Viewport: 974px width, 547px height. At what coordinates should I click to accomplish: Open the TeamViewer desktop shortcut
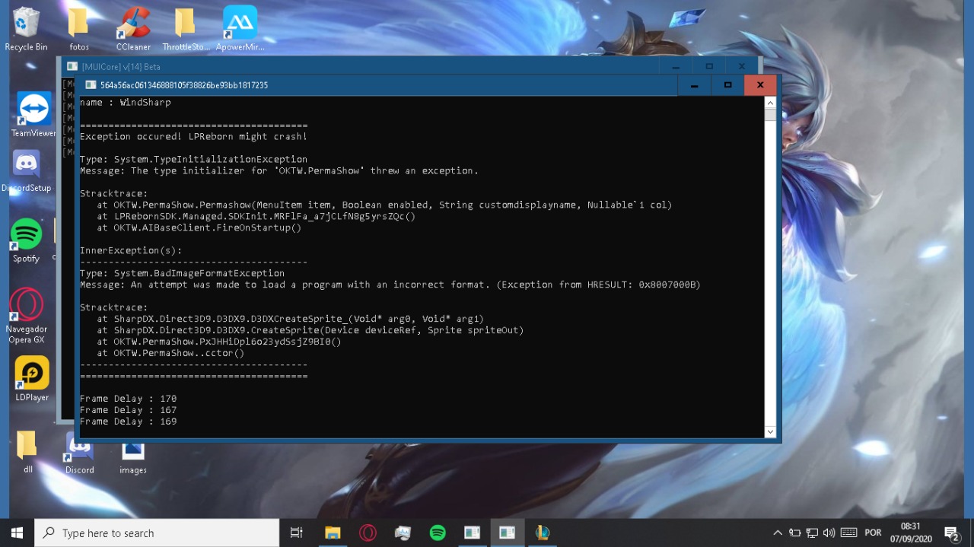tap(33, 115)
